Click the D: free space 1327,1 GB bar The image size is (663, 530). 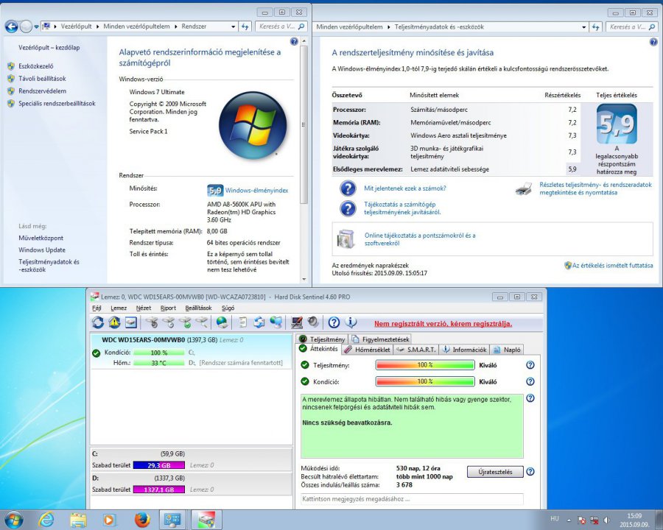[159, 490]
